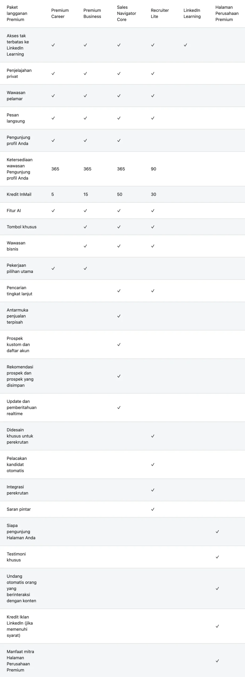Click the Premium Career column header
This screenshot has width=245, height=677.
[60, 13]
